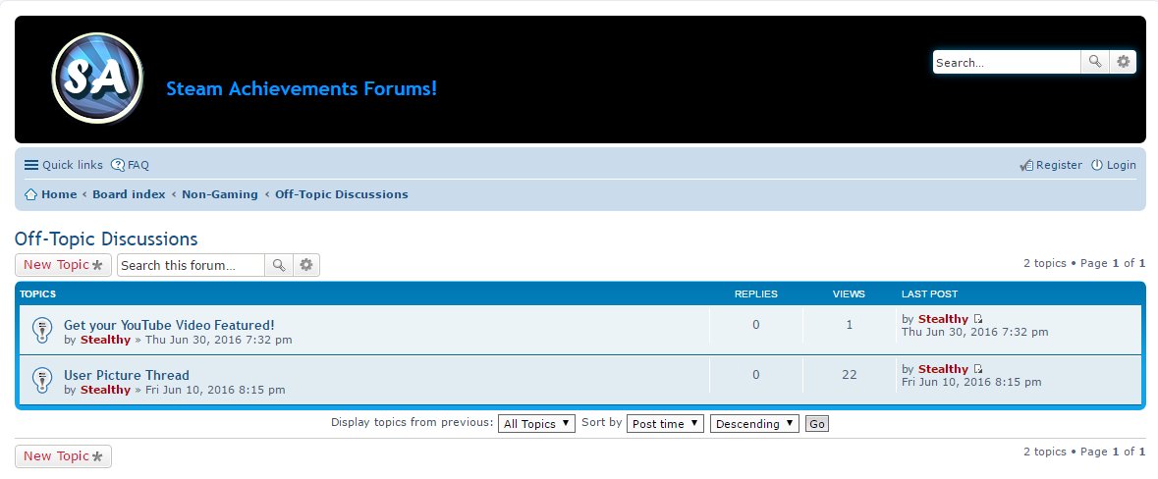Image resolution: width=1158 pixels, height=479 pixels.
Task: Click the LAST POST column header
Action: (x=929, y=293)
